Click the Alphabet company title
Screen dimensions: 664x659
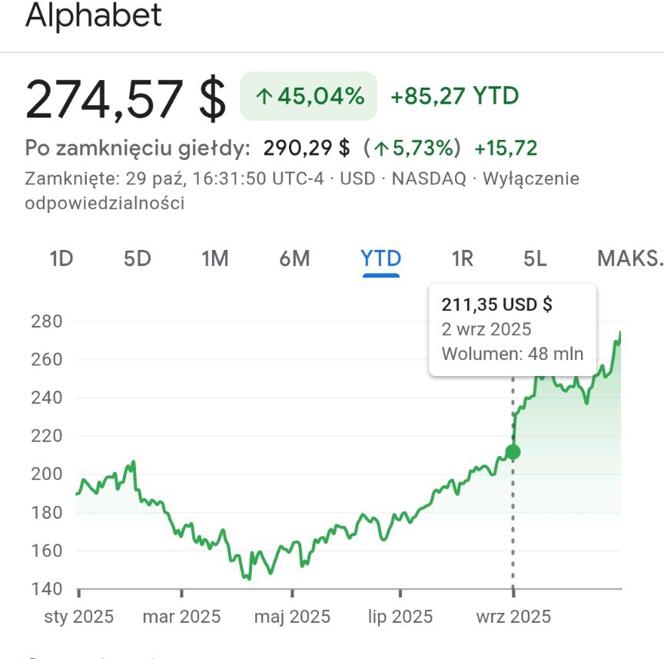click(94, 15)
